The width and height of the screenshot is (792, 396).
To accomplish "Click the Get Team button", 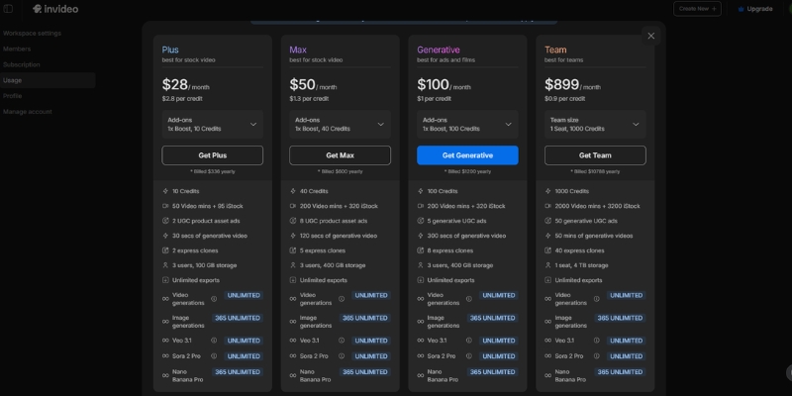I will coord(595,155).
